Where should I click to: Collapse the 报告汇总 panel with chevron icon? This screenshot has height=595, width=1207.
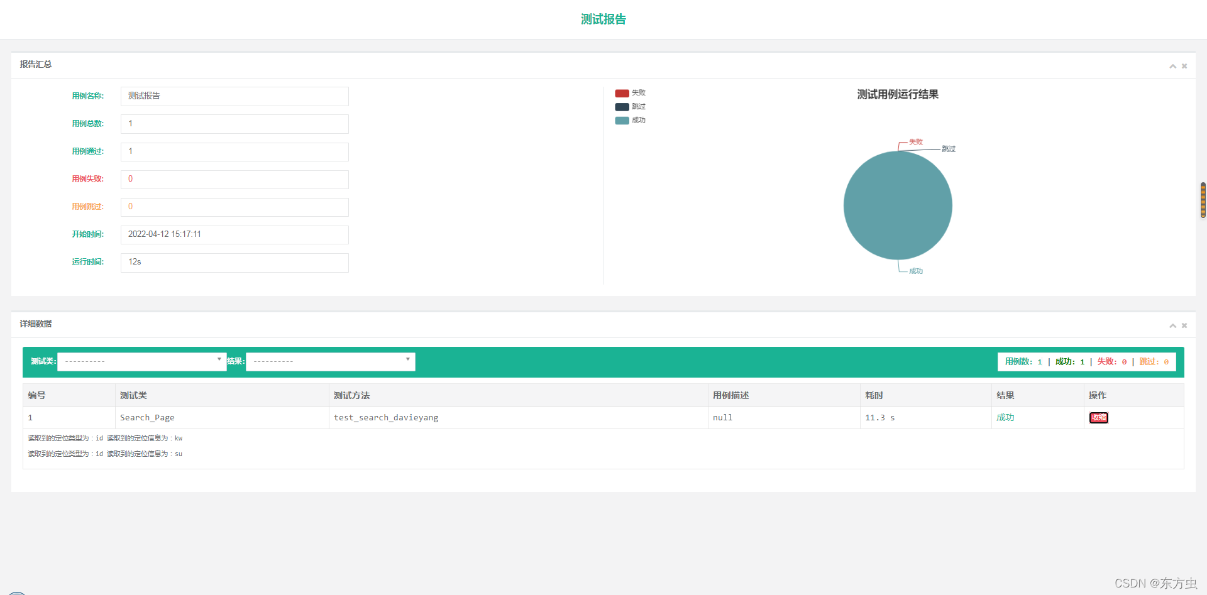click(1172, 66)
